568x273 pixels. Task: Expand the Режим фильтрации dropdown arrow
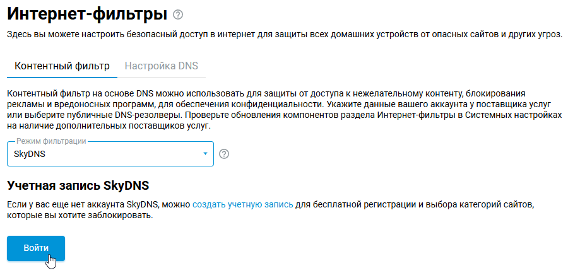(205, 154)
